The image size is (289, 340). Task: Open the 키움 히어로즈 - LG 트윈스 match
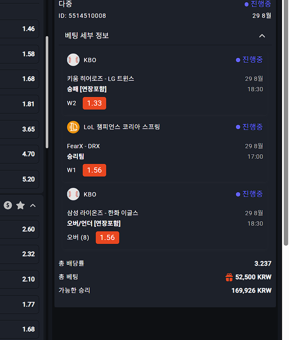click(x=101, y=79)
